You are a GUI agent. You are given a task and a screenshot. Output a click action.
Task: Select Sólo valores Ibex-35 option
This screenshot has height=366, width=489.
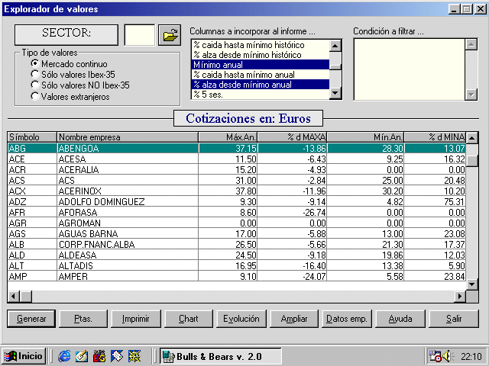[73, 75]
